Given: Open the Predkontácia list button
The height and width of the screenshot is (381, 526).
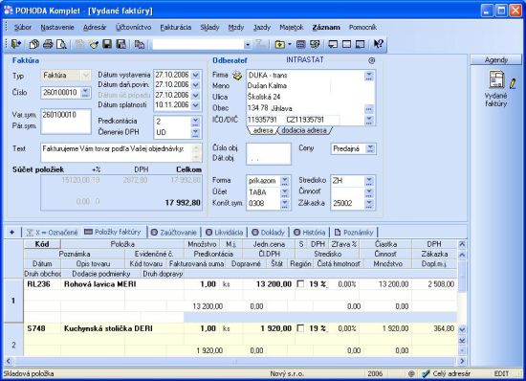Looking at the screenshot, I should [x=195, y=122].
